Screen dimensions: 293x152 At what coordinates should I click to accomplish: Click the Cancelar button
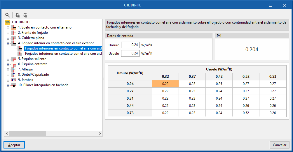click(279, 145)
